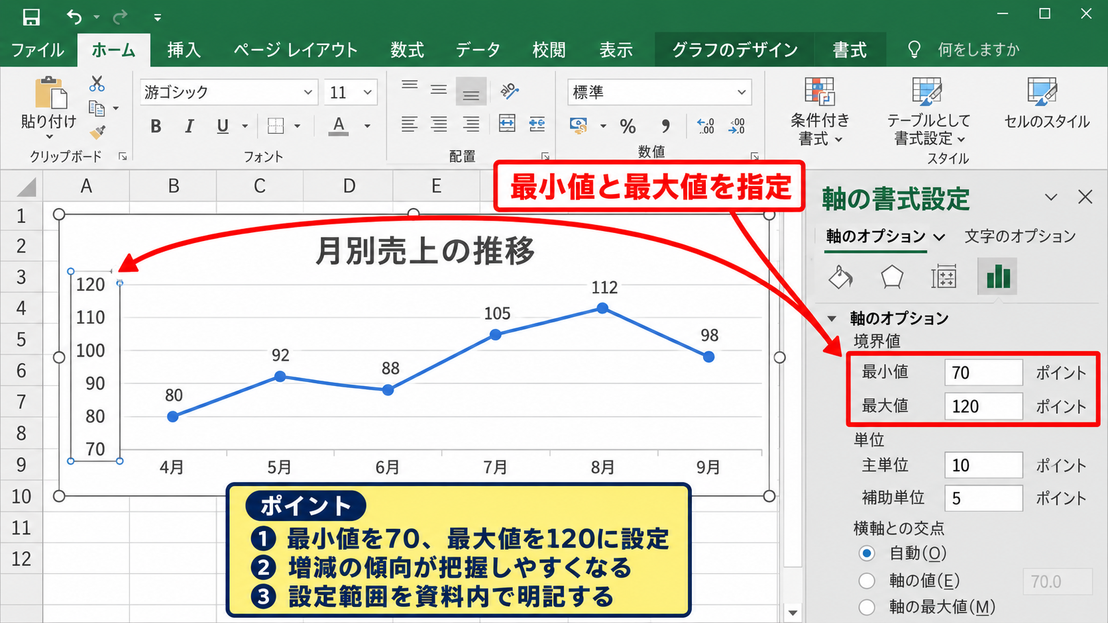Switch to 文字のオプション in pane
The image size is (1108, 623).
pos(1020,236)
